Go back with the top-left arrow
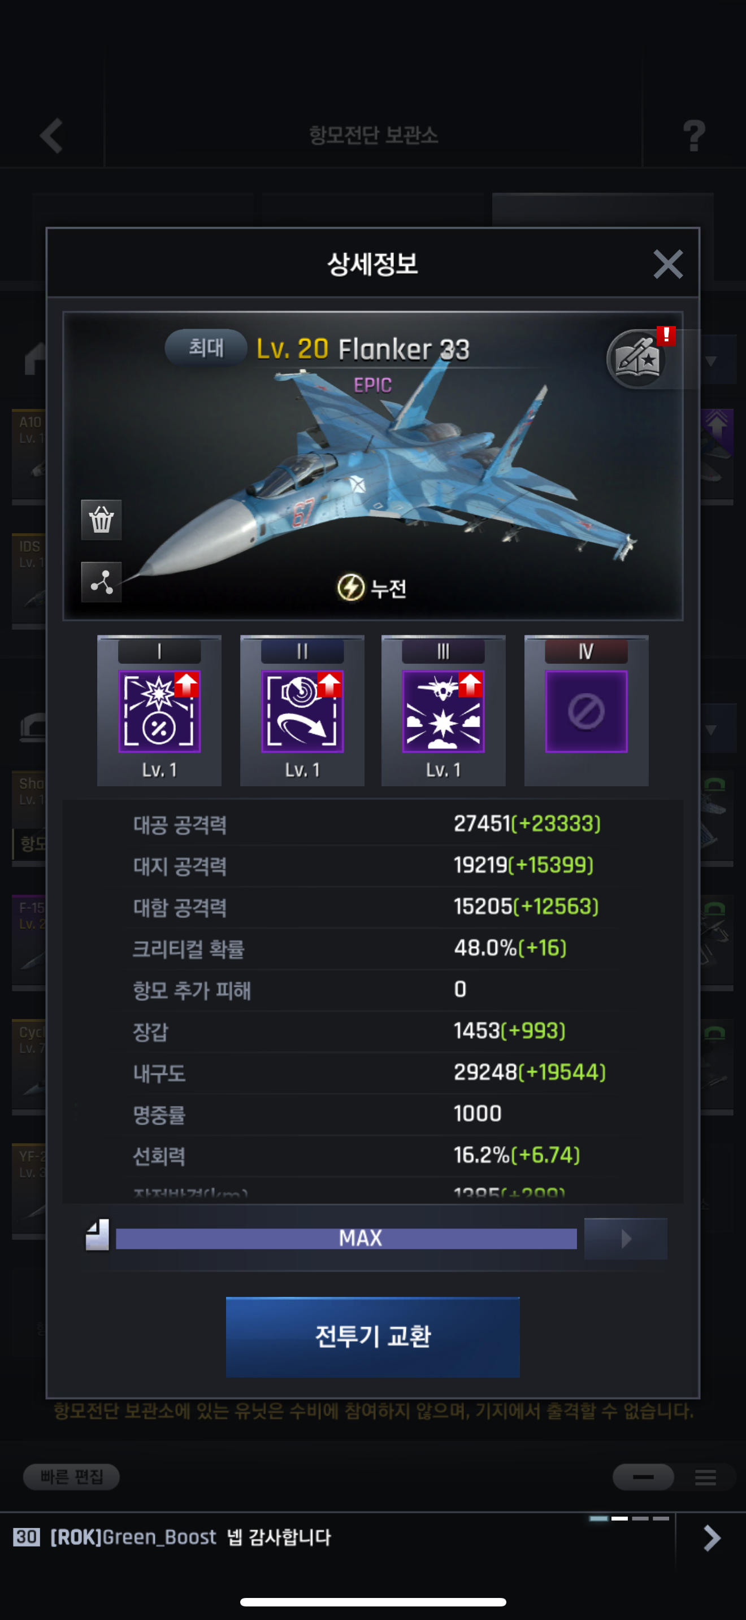The width and height of the screenshot is (746, 1620). (51, 135)
